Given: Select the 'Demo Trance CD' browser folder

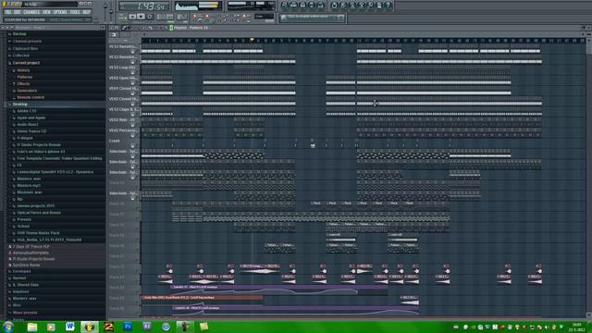Looking at the screenshot, I should pos(31,131).
